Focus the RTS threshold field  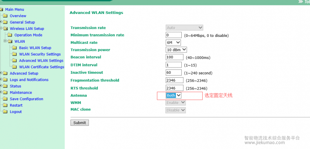pos(175,88)
